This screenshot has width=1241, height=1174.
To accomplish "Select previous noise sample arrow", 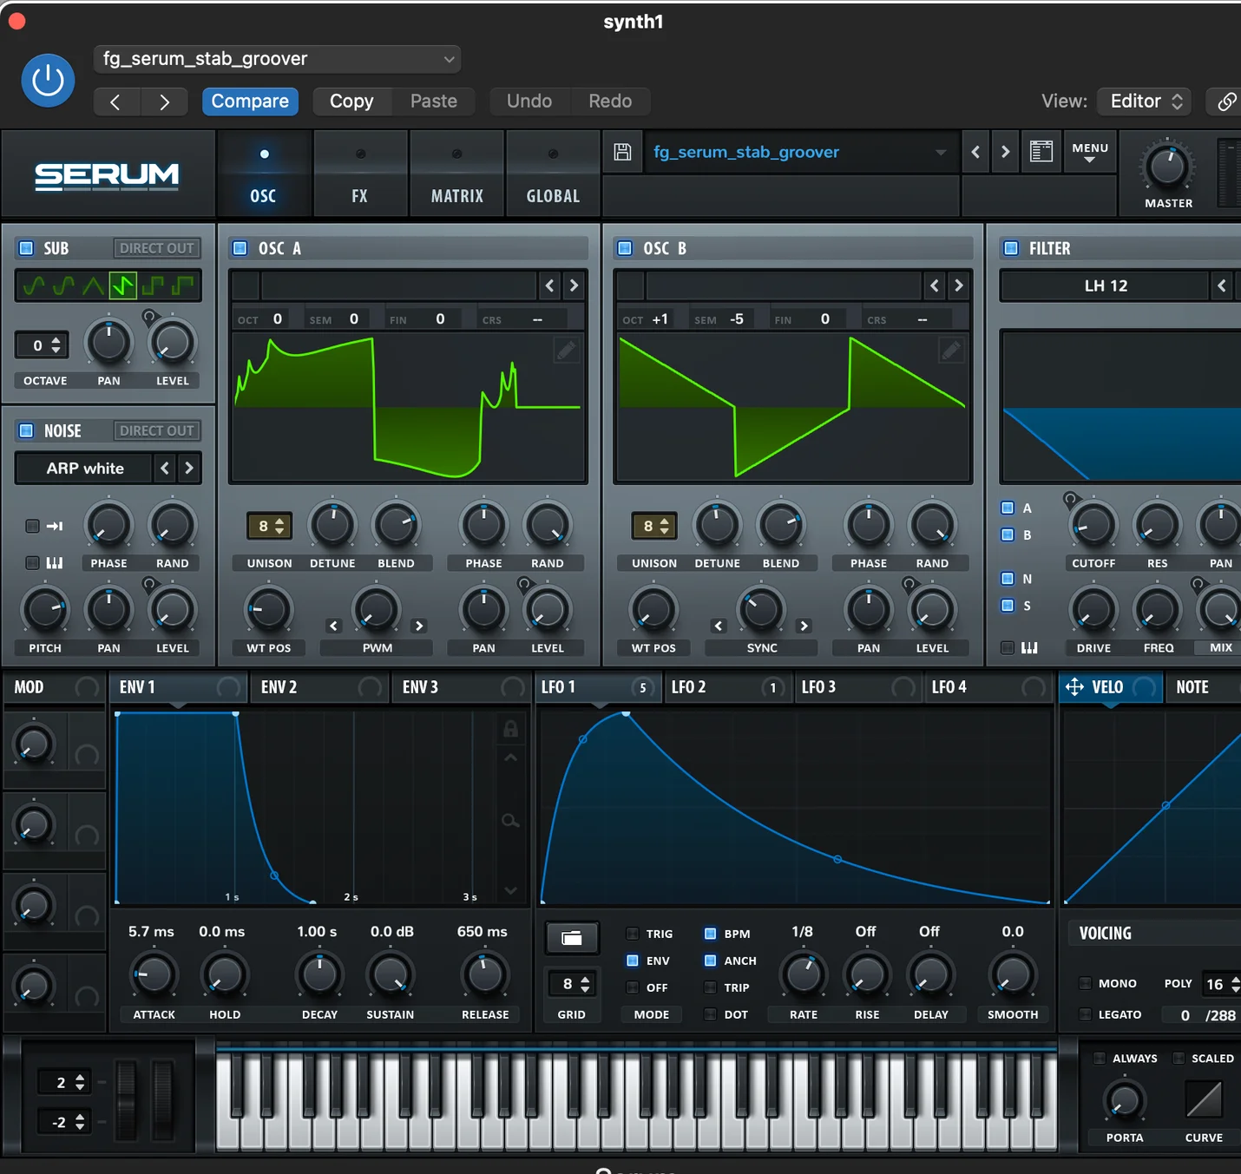I will click(165, 469).
